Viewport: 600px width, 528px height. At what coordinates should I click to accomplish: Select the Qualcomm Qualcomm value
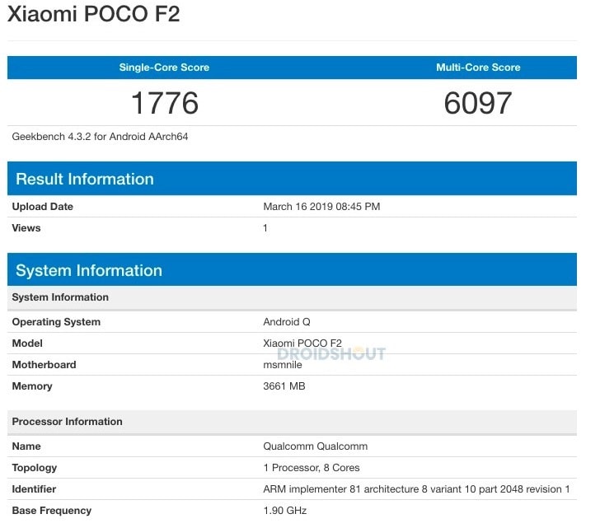[316, 446]
